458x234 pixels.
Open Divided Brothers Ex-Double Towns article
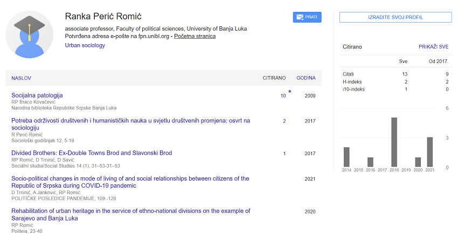[x=92, y=153]
